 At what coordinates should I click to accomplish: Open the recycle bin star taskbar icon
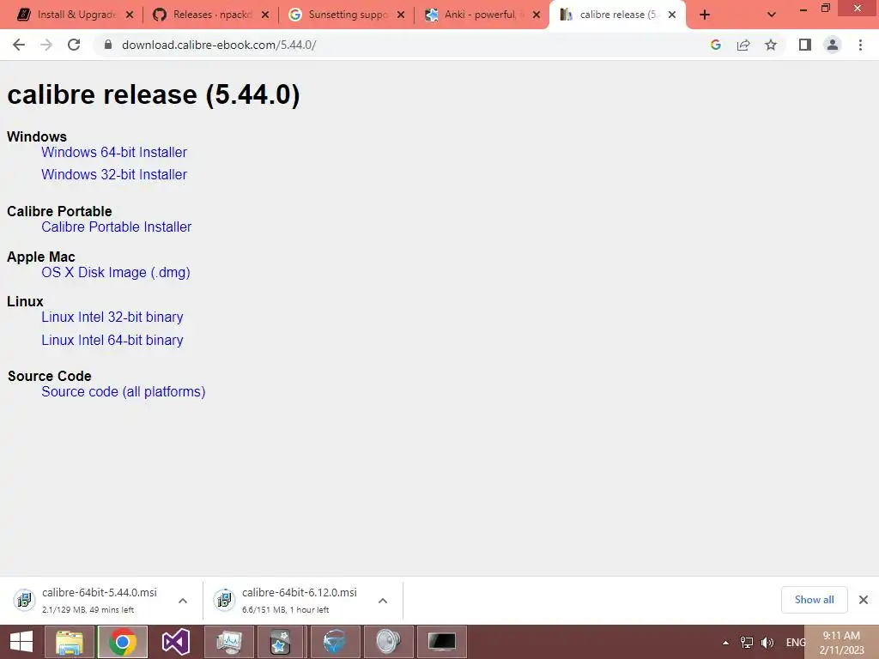pos(281,642)
